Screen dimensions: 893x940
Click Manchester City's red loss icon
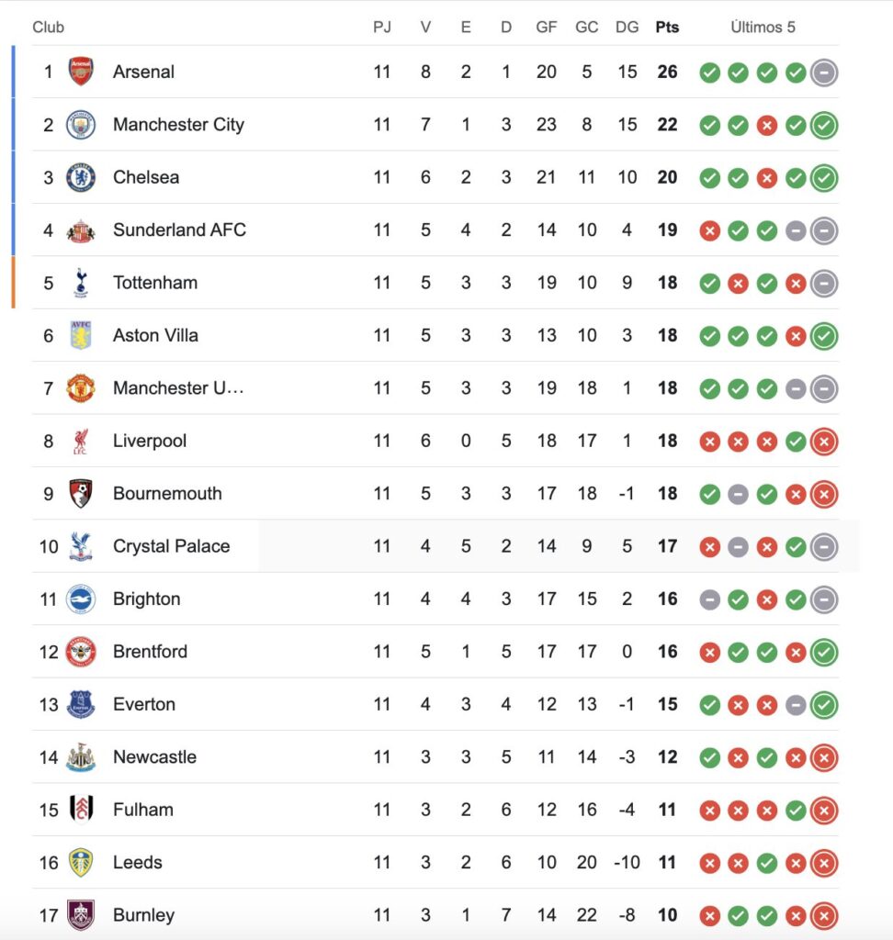tap(767, 126)
